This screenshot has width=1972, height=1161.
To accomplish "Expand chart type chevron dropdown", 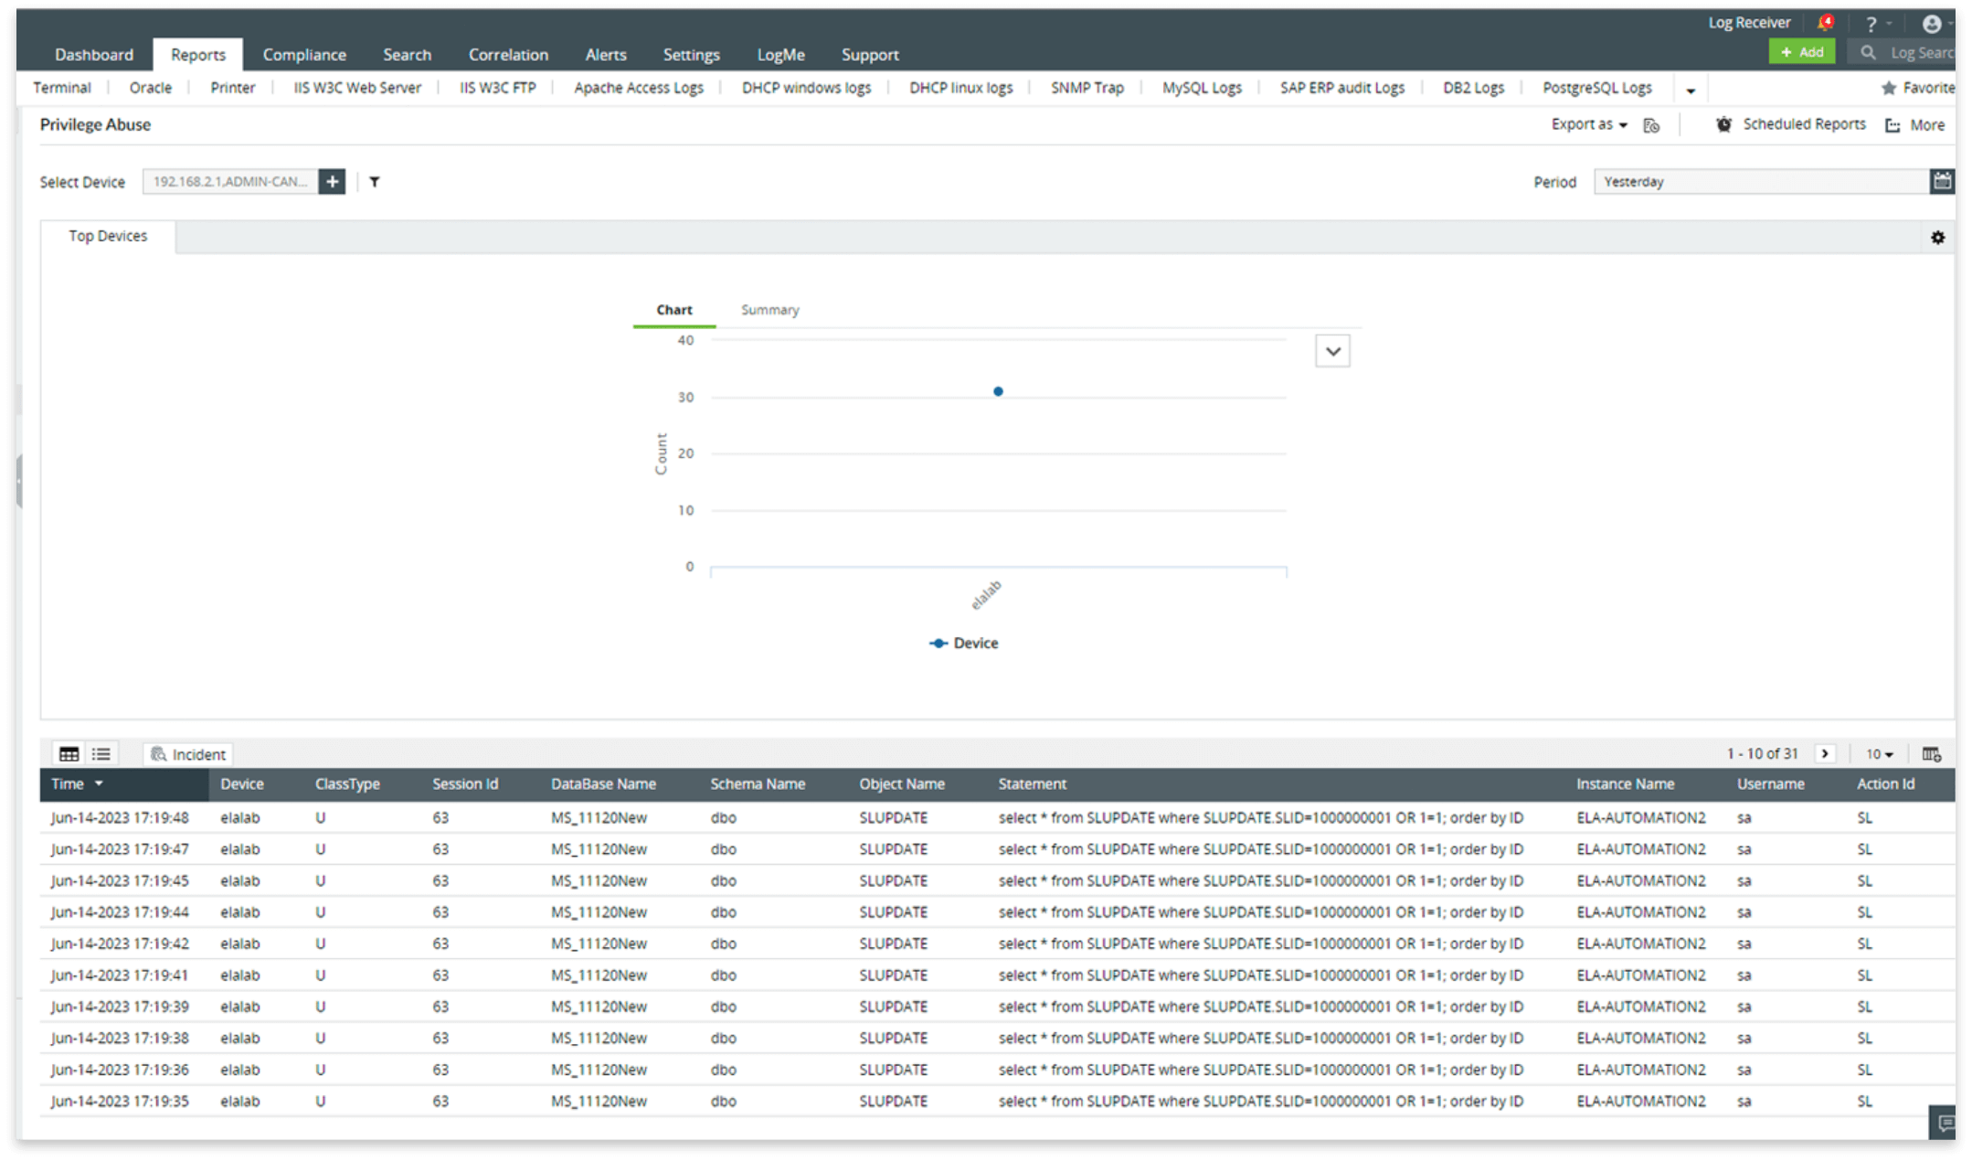I will [x=1332, y=351].
